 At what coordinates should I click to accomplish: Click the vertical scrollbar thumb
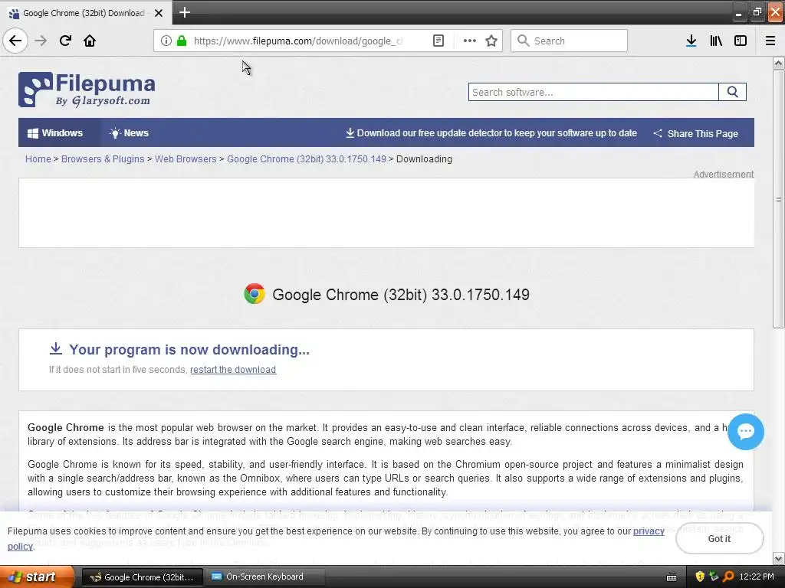point(778,198)
